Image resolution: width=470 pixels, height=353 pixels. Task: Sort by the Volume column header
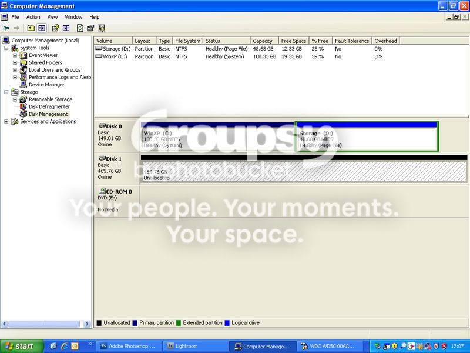[113, 41]
